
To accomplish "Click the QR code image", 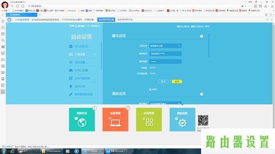I will pyautogui.click(x=203, y=120).
